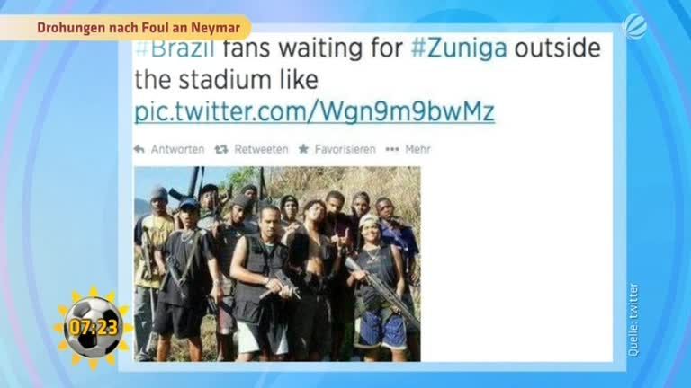Click the three-dots more icon
The width and height of the screenshot is (691, 388).
click(392, 150)
